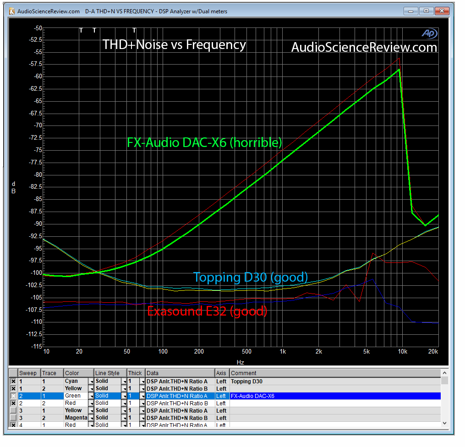The height and width of the screenshot is (447, 465).
Task: Open the Color dropdown for the Cyan row
Action: [91, 382]
